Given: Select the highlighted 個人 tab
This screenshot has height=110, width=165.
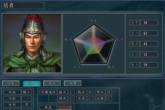Looking at the screenshot, I should point(31,84).
